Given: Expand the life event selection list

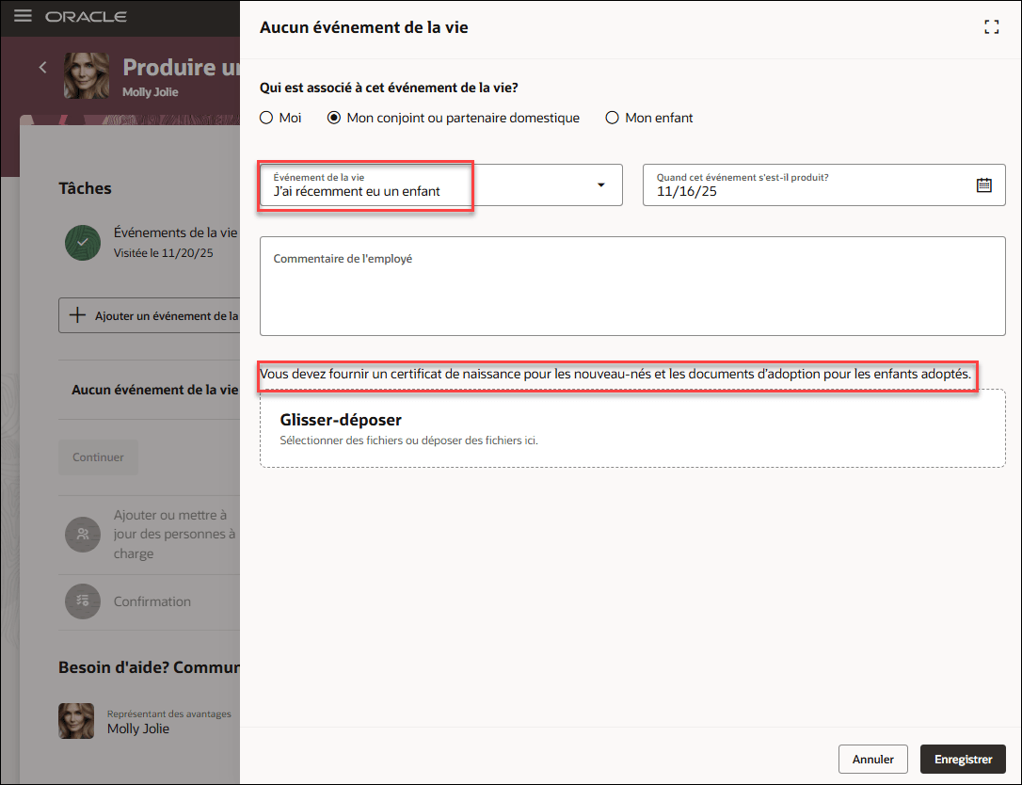Looking at the screenshot, I should point(600,184).
